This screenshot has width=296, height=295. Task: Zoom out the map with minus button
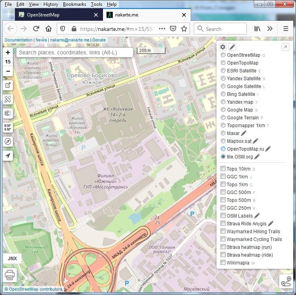pyautogui.click(x=8, y=71)
